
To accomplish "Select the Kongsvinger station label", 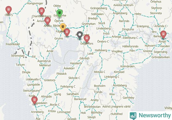I will point(35,3).
